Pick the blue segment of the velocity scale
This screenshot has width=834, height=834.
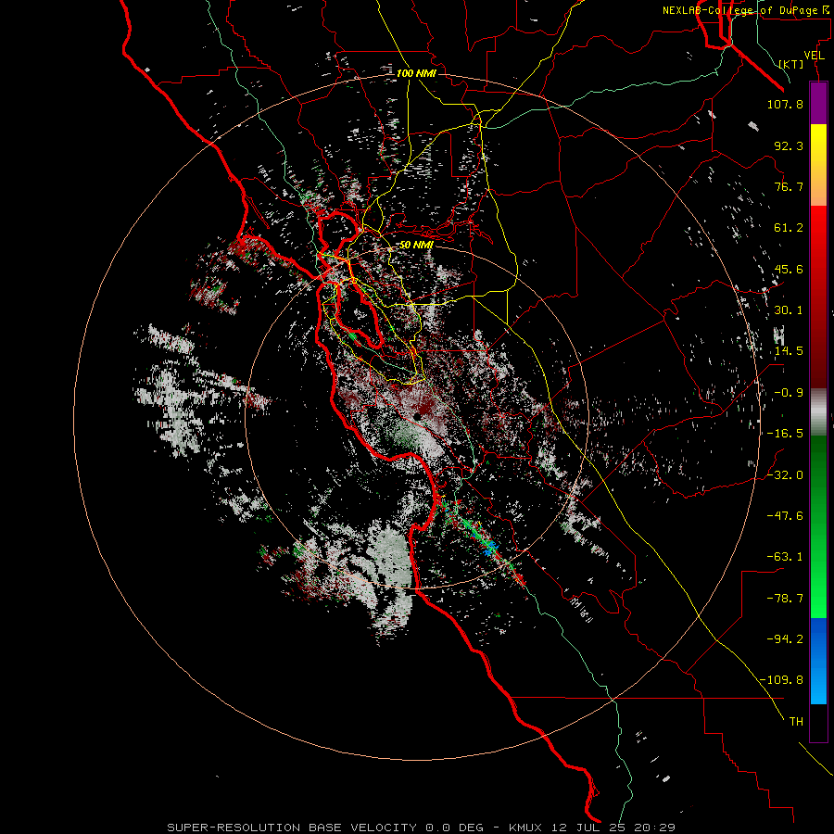click(x=818, y=661)
